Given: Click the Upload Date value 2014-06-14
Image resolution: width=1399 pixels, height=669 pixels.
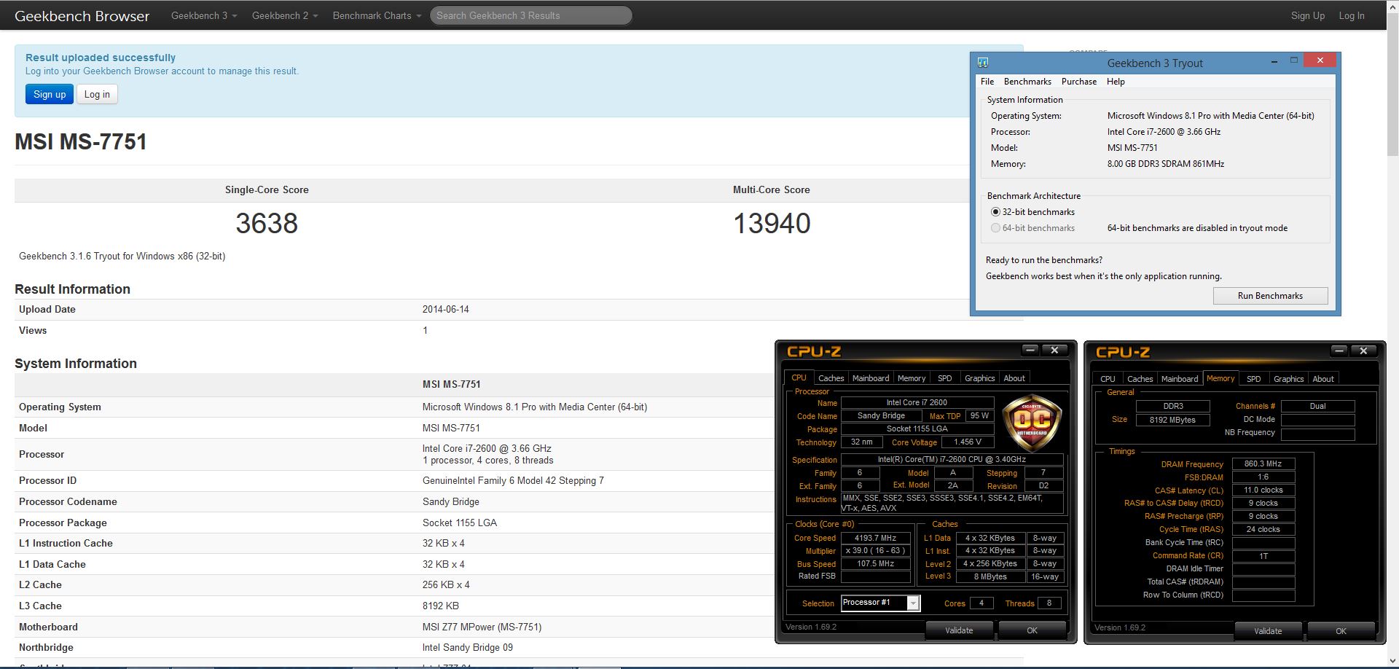Looking at the screenshot, I should (445, 309).
